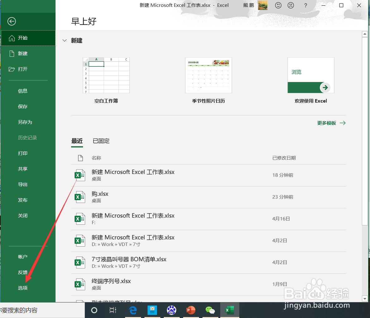Click the Excel icon beside 7寸液晶叫号器 BOM清单.xlsx

(80, 263)
